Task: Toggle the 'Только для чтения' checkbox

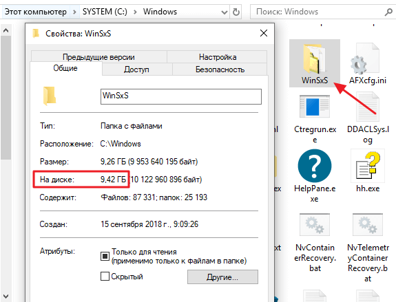Action: click(105, 256)
